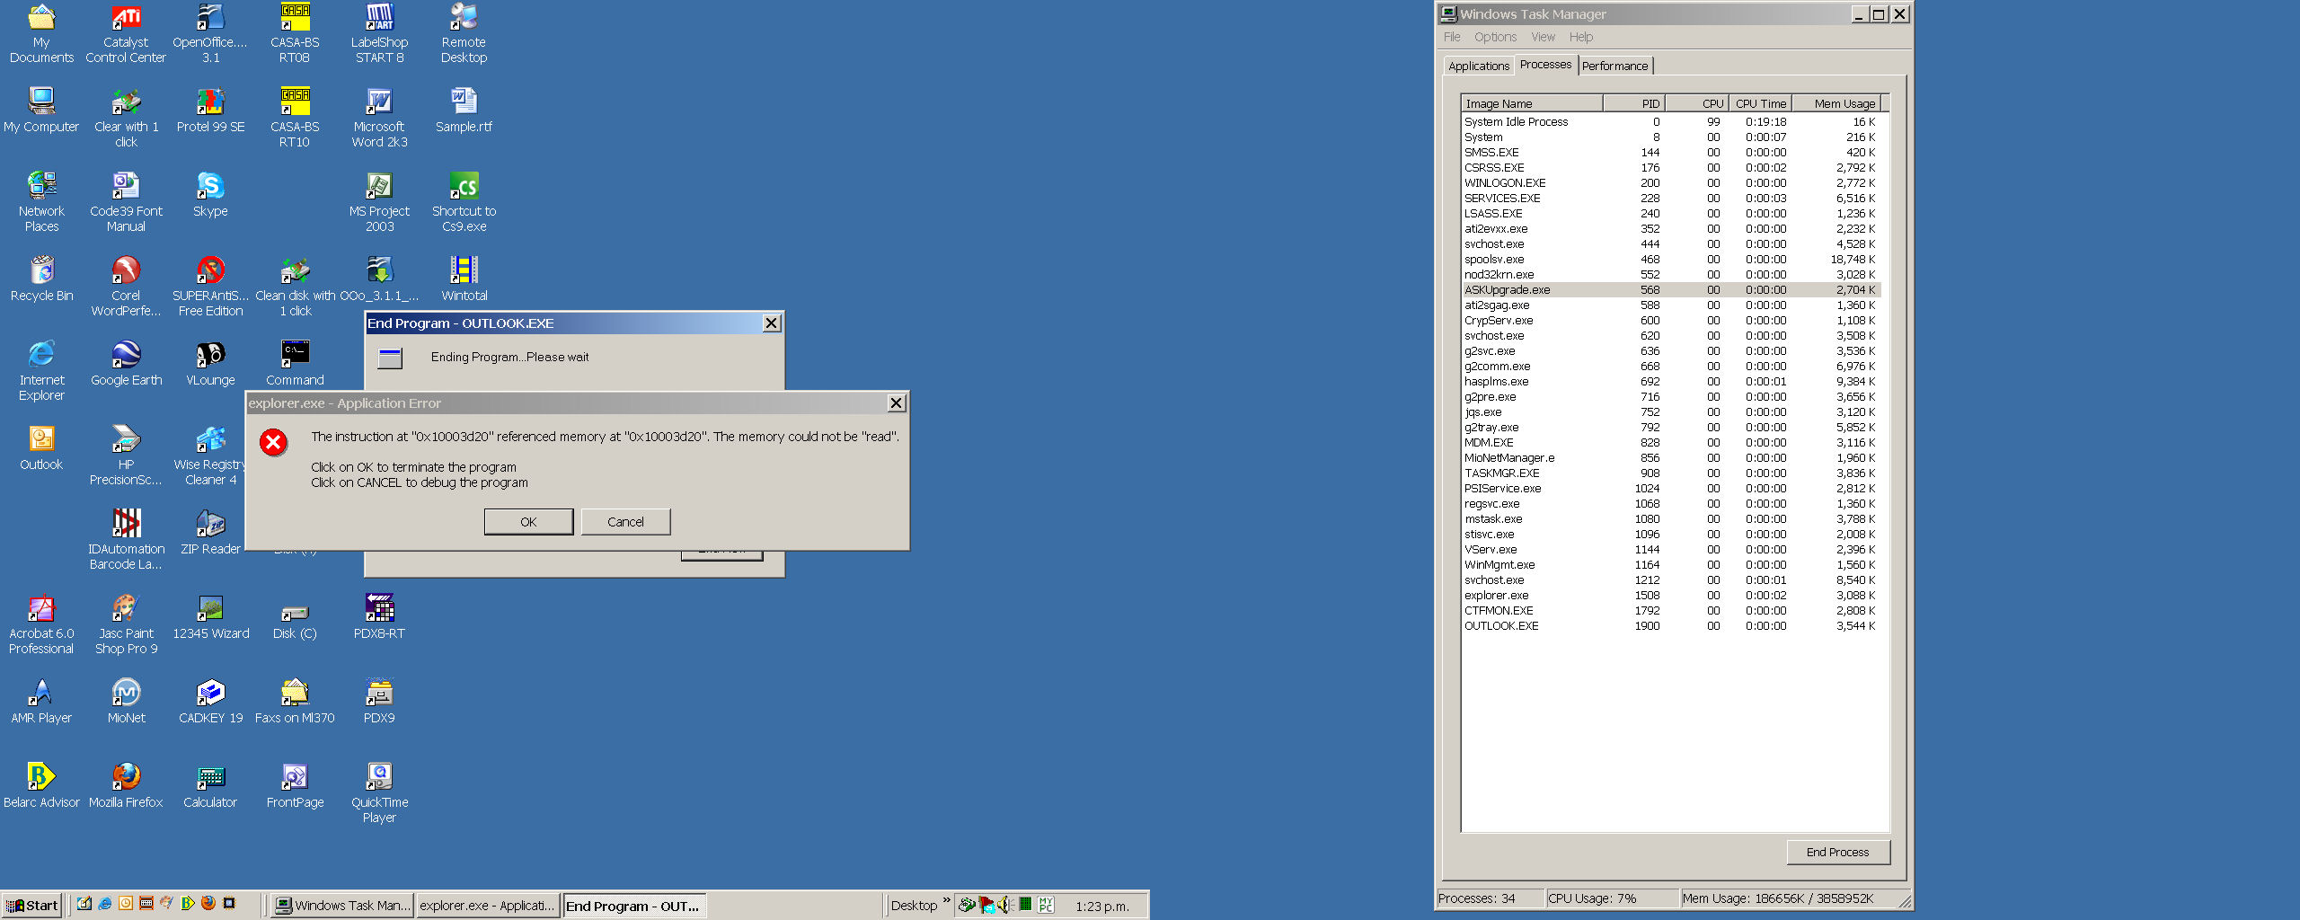Click the Internet Explorer quick launch icon
Screen dimensions: 2300x920
[105, 903]
